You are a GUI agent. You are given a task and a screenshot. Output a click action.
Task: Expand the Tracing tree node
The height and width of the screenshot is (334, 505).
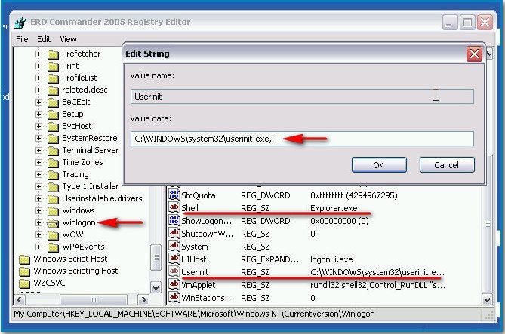coord(38,174)
